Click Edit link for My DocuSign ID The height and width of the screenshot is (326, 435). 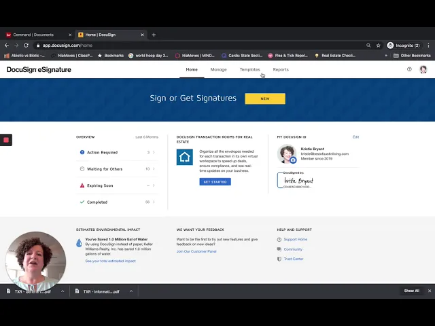pyautogui.click(x=355, y=137)
